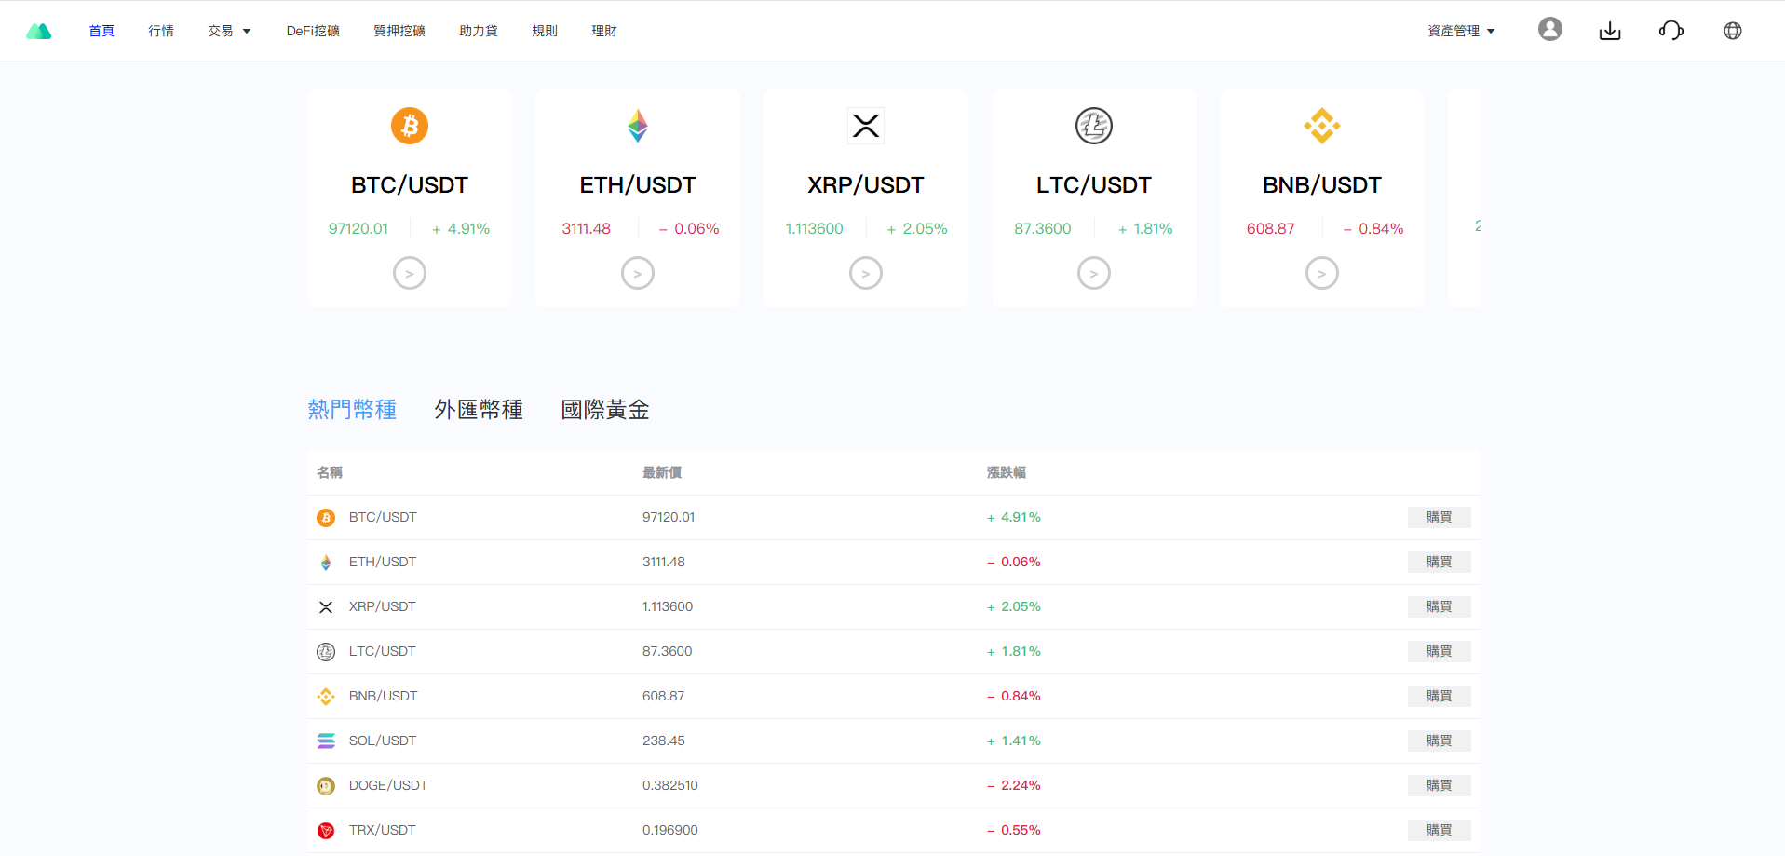Expand the 資產管理 dropdown

[x=1460, y=31]
